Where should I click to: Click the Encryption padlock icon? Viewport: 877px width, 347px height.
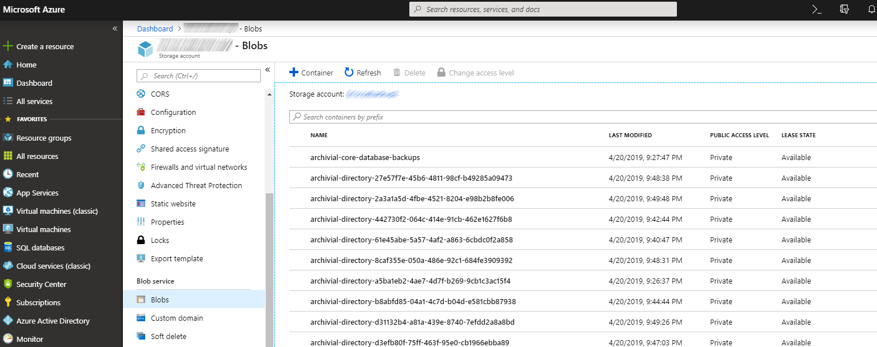(141, 130)
